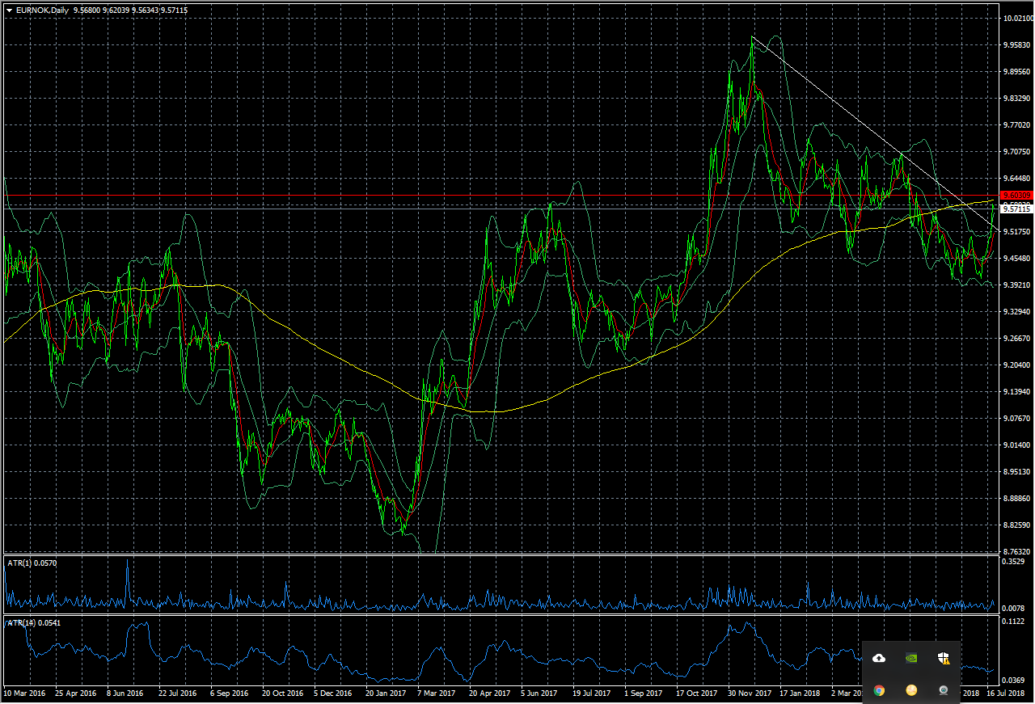Image resolution: width=1035 pixels, height=704 pixels.
Task: Expand the arrow beside EURNOK,Daily
Action: click(x=8, y=10)
